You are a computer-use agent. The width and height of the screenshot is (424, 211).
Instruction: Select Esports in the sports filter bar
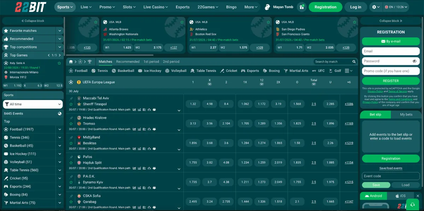tap(250, 71)
